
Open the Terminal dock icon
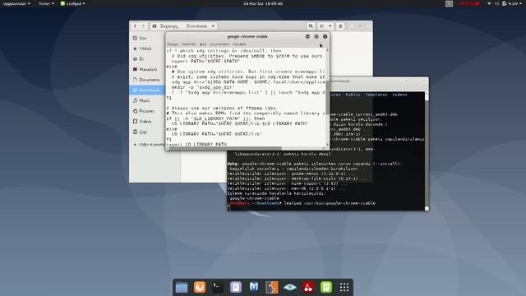pos(217,287)
